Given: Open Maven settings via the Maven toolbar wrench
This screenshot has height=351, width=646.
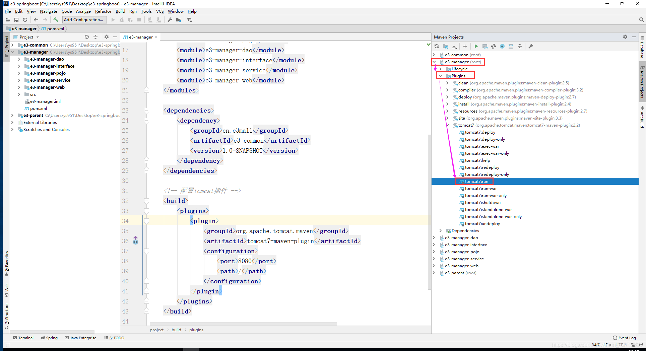Looking at the screenshot, I should click(x=531, y=46).
